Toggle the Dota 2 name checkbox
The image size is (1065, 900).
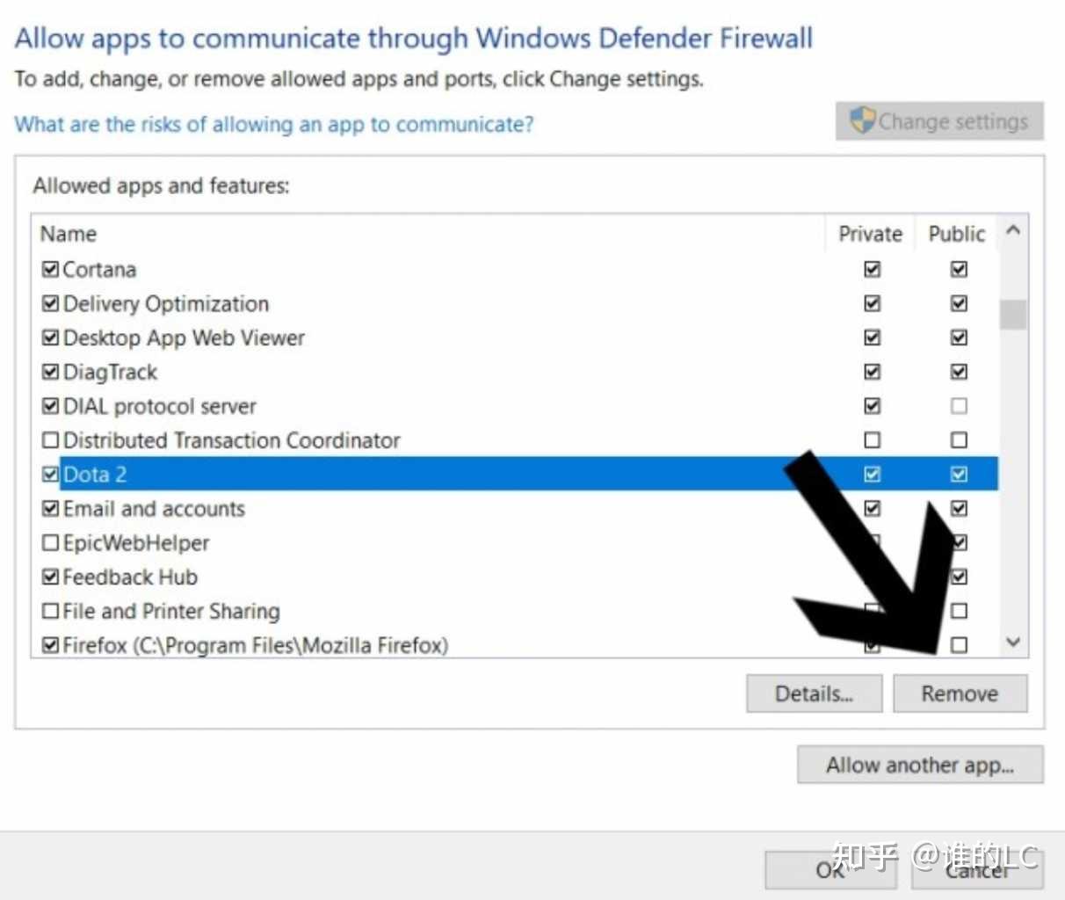click(x=51, y=475)
